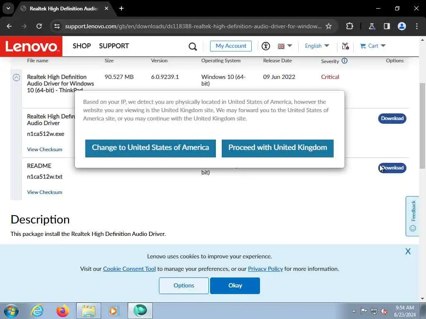Reload the Lenovo support page
This screenshot has width=426, height=319.
(x=39, y=26)
